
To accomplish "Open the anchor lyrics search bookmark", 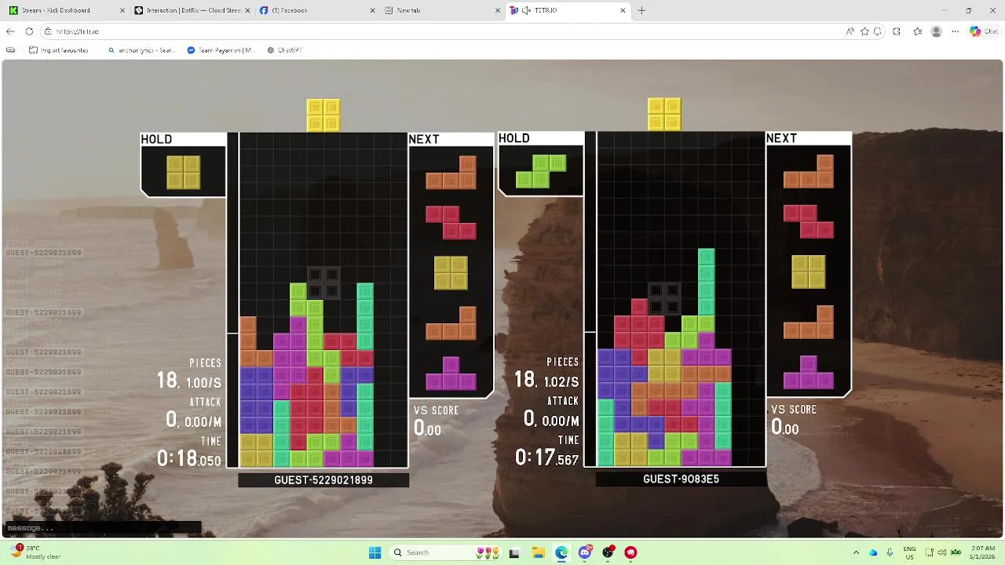I will tap(141, 49).
